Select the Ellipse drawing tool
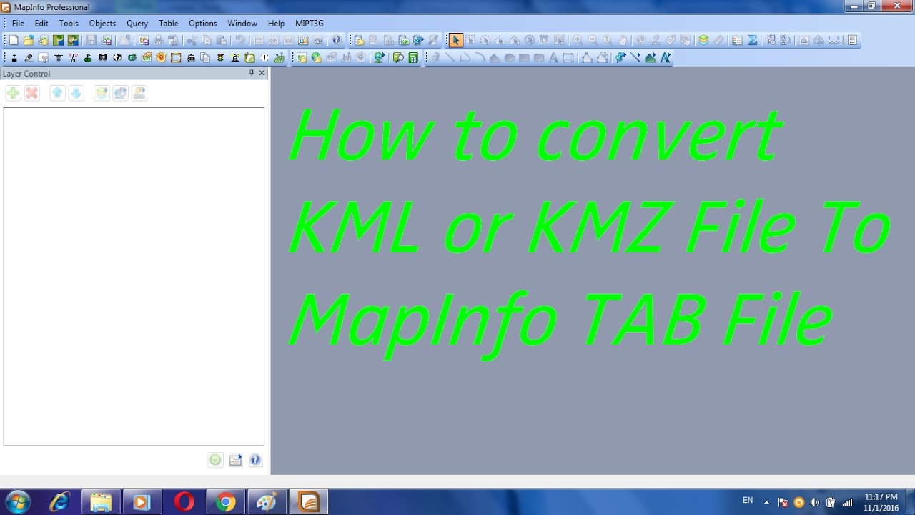 click(x=509, y=57)
